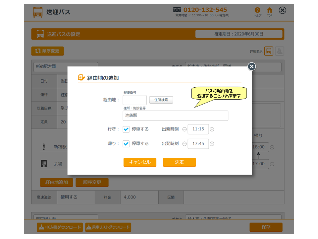318x239 pixels.
Task: Increase the 行き departure time with the plus icon
Action: 212,129
